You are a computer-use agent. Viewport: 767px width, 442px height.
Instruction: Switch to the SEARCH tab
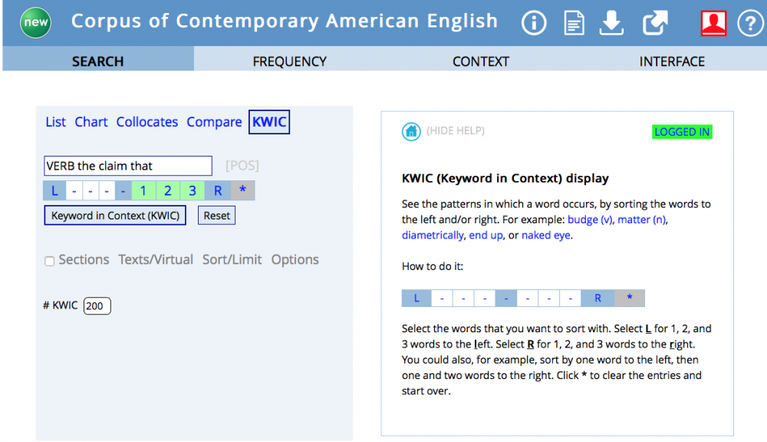(x=98, y=61)
